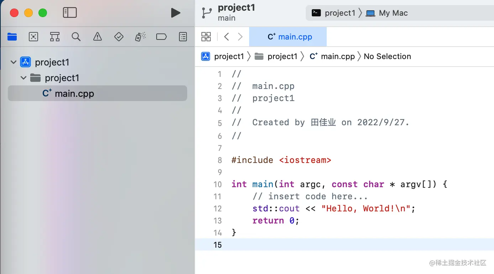This screenshot has width=494, height=274.
Task: Open the Breakpoint navigator
Action: [162, 36]
